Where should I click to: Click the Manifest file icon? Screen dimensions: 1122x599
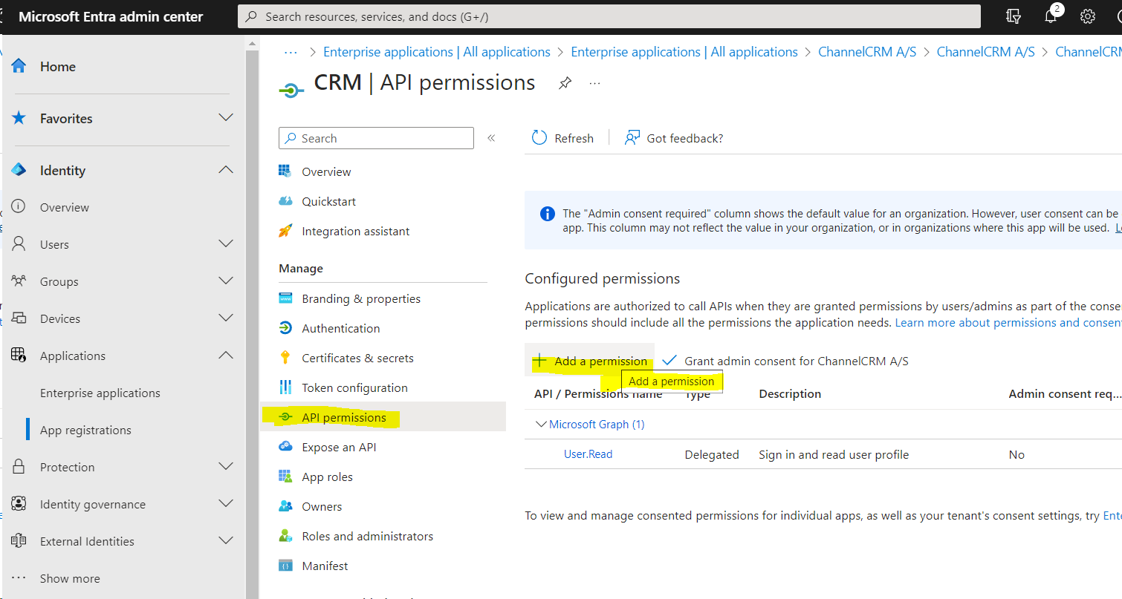point(285,566)
